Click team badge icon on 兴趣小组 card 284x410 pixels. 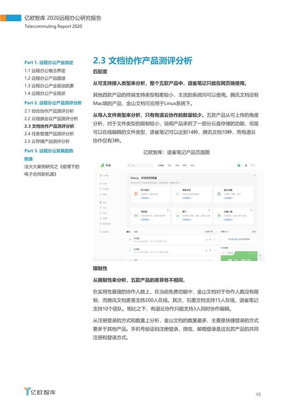point(251,210)
